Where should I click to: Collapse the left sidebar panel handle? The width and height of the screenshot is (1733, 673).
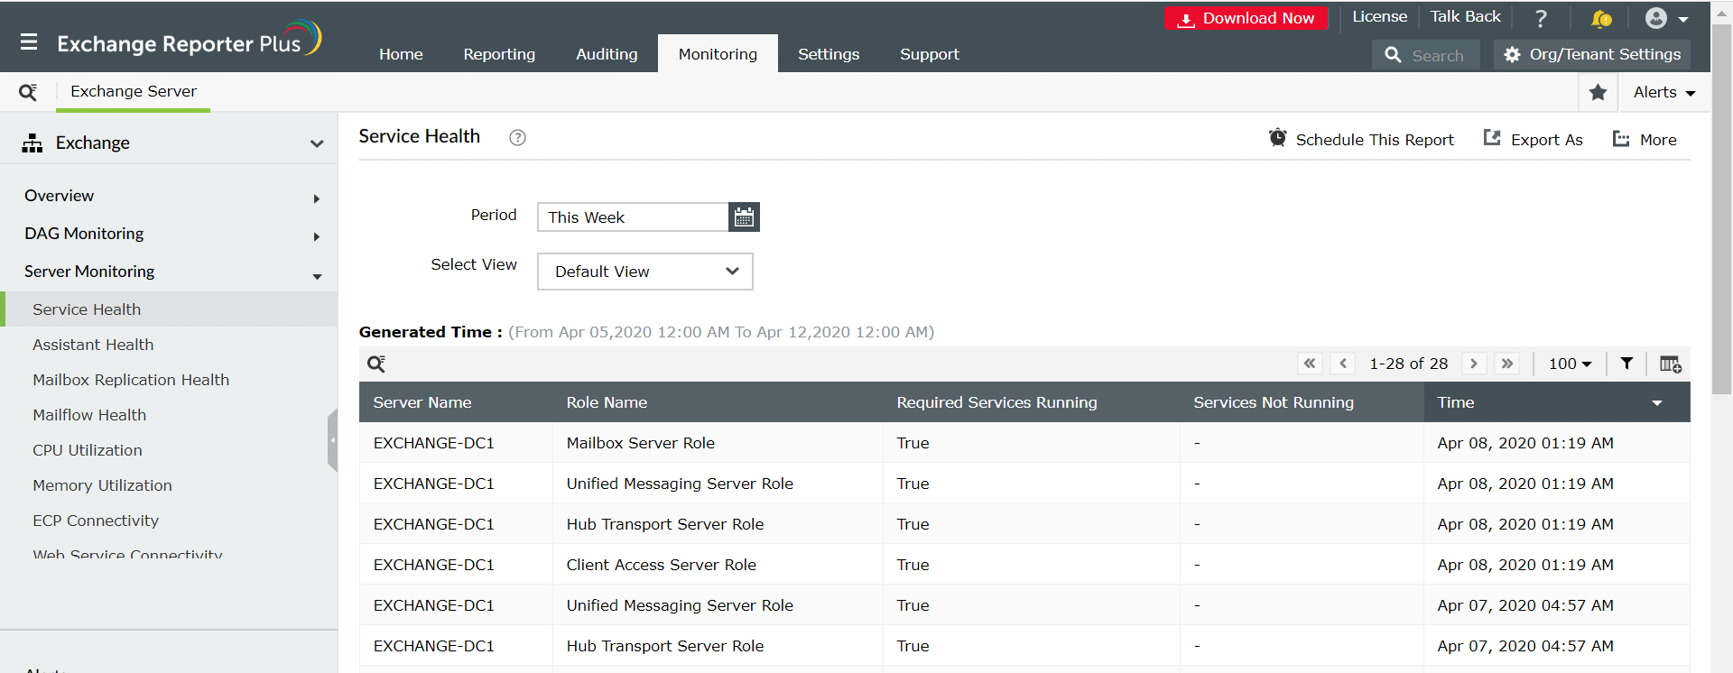click(x=332, y=440)
